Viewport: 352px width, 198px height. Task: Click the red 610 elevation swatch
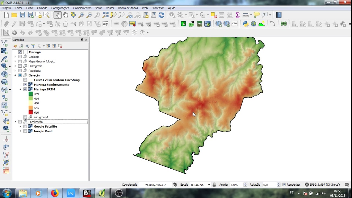pos(31,112)
